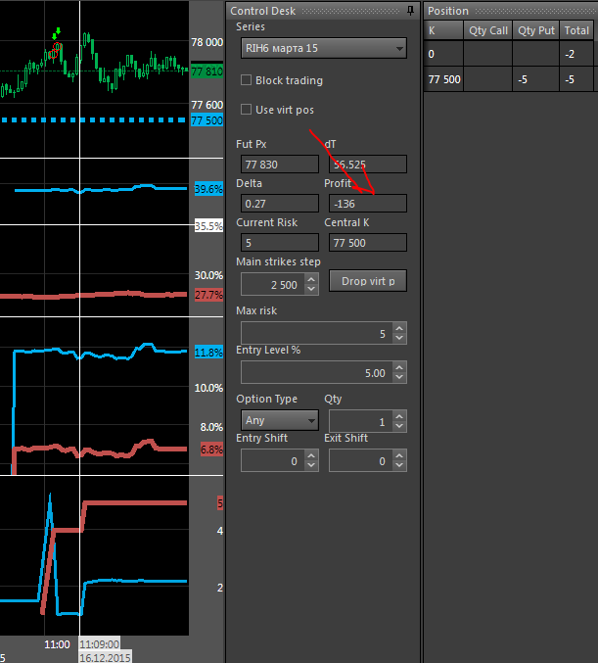This screenshot has height=663, width=598.
Task: Decrease the Max risk value
Action: click(x=399, y=338)
